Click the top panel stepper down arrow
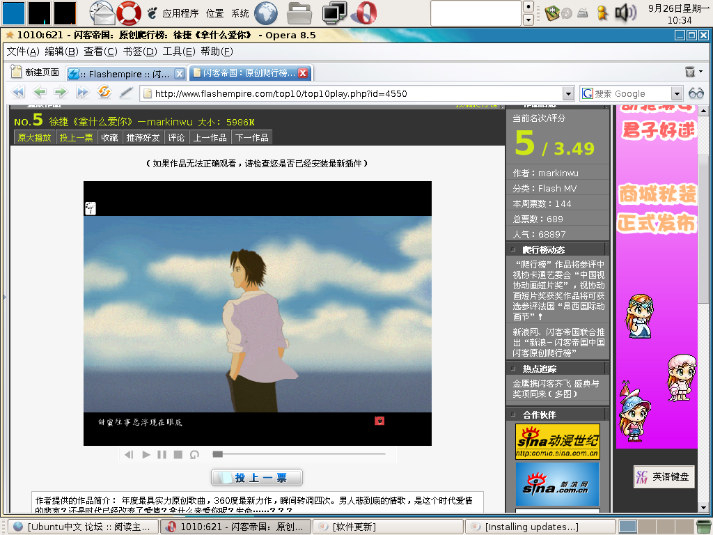Image resolution: width=713 pixels, height=535 pixels. click(528, 20)
